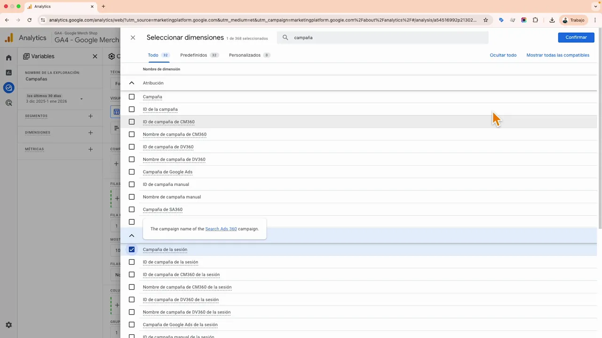
Task: Close the Seleccionar dimensiones dialog
Action: (x=133, y=38)
